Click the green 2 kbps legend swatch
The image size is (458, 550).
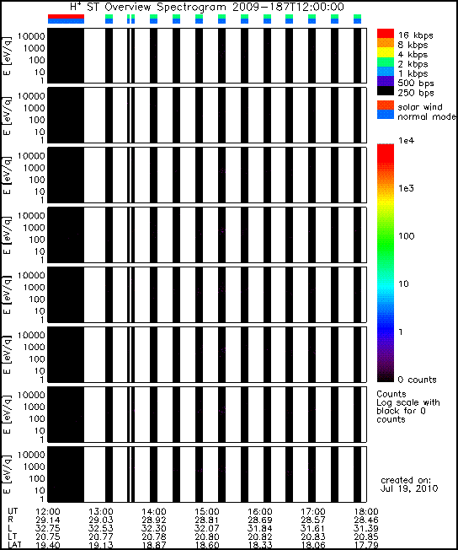tap(385, 62)
